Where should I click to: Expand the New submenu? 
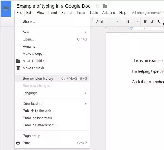click(52, 32)
